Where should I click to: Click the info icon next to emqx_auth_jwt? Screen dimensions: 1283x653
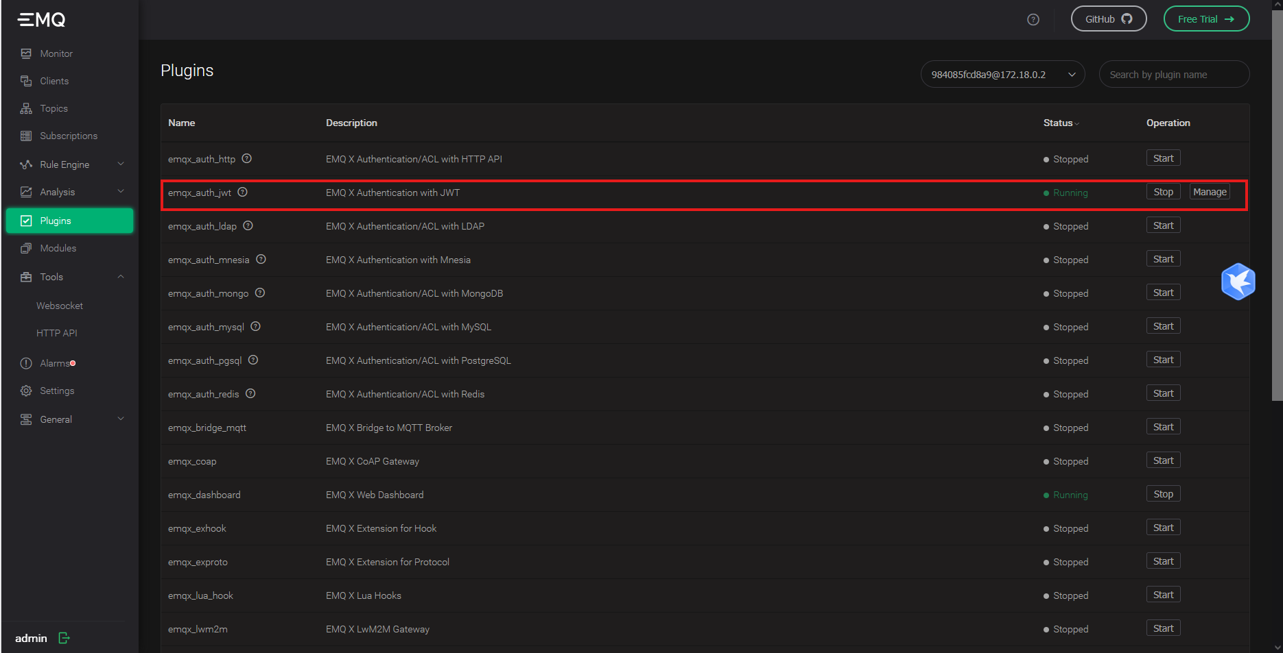tap(243, 193)
